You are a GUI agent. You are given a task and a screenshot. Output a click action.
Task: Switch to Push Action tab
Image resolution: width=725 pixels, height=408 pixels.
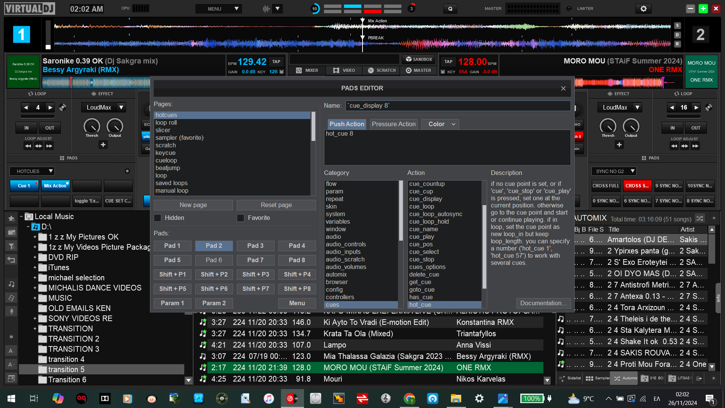(347, 124)
